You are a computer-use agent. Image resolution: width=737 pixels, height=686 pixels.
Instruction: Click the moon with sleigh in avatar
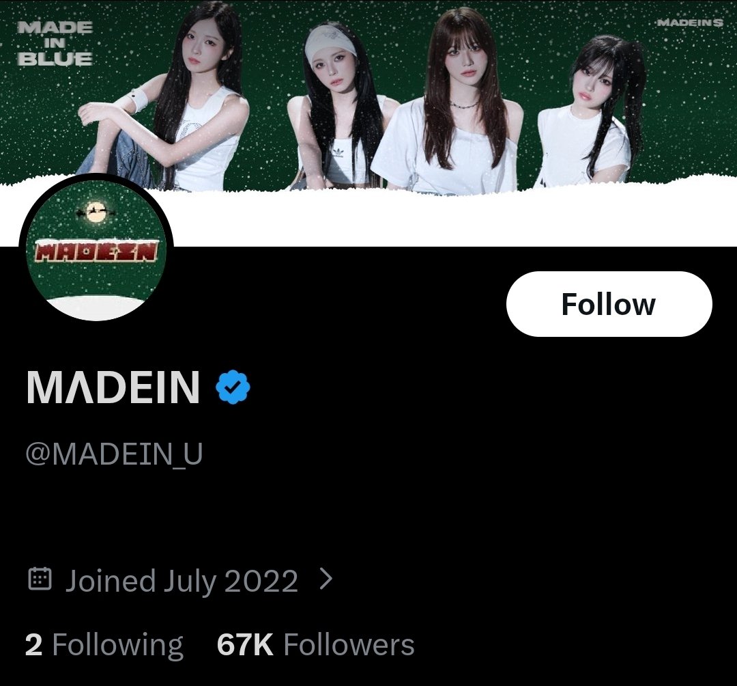96,211
